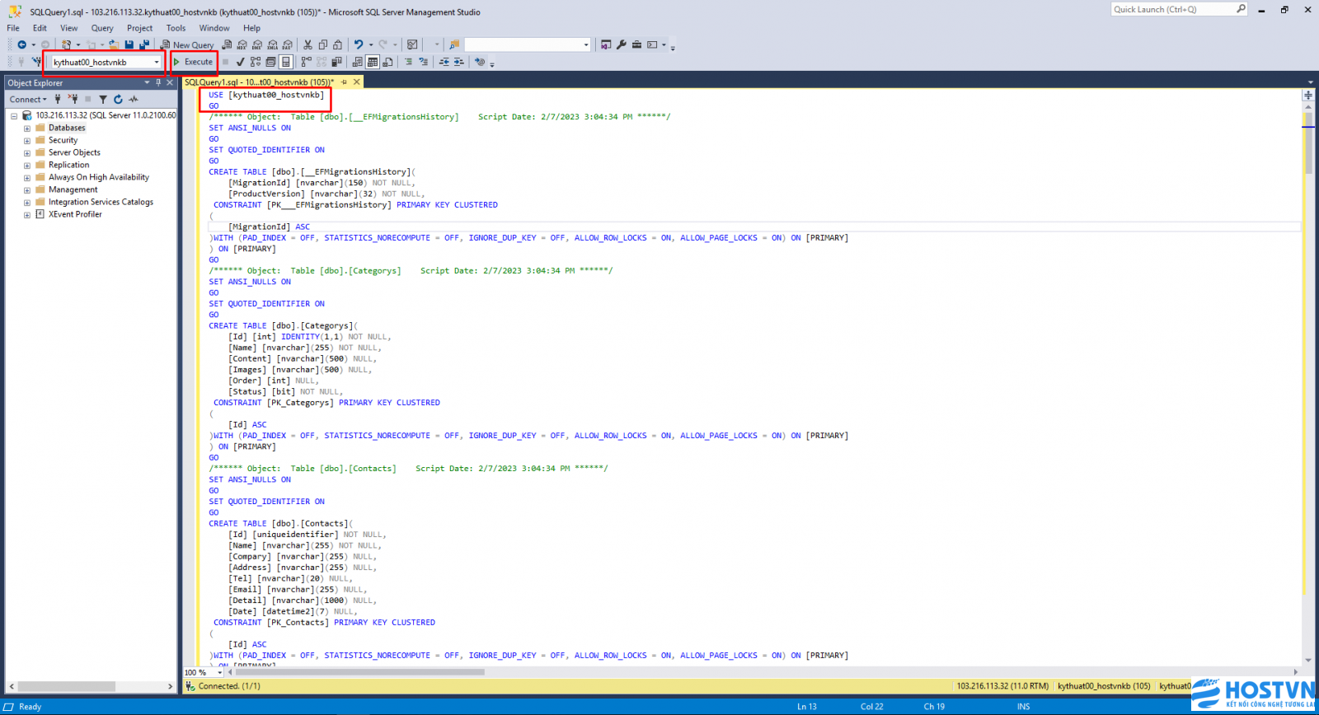Screen dimensions: 1319x715
Task: Toggle the Results to Grid icon
Action: pos(373,62)
